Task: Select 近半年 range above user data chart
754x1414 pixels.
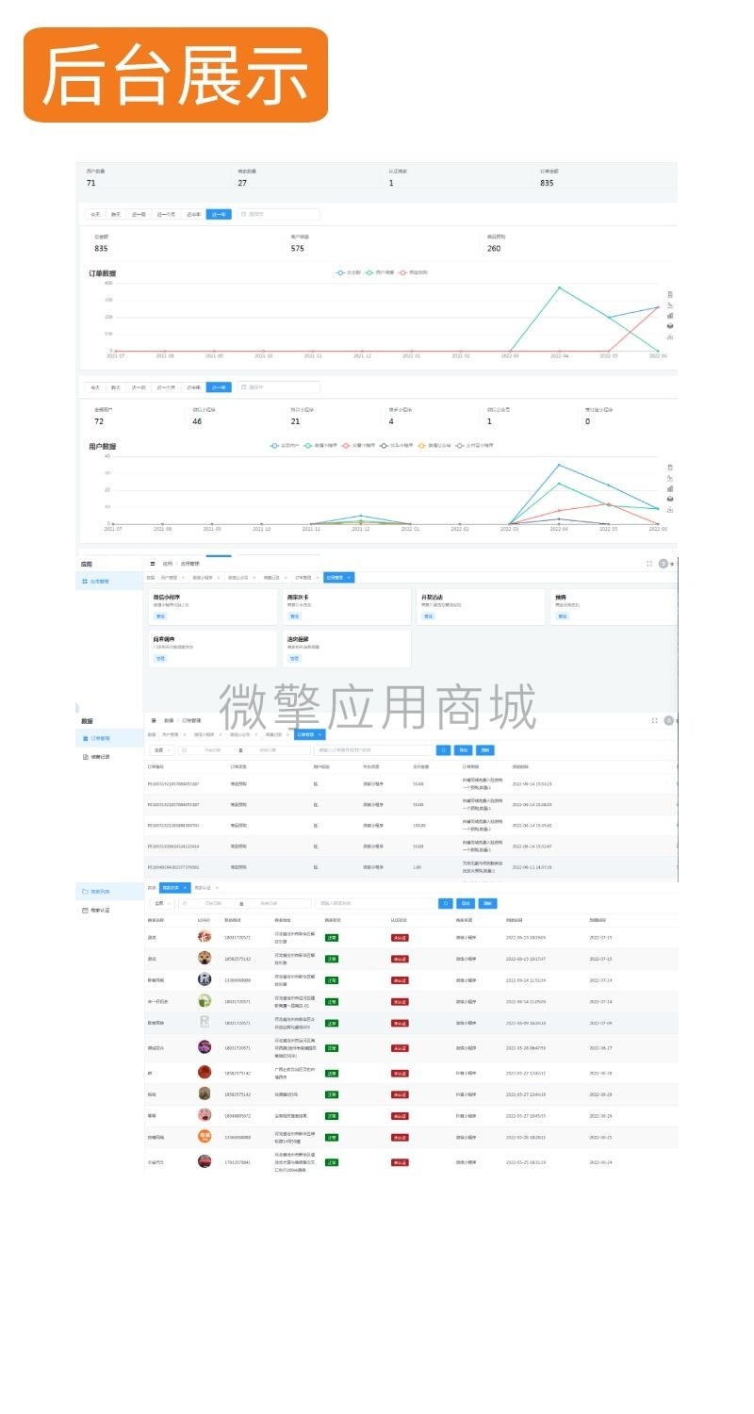Action: 193,387
